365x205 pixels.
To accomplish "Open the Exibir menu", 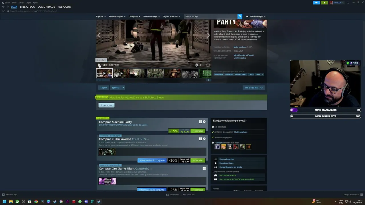I will [x=14, y=3].
